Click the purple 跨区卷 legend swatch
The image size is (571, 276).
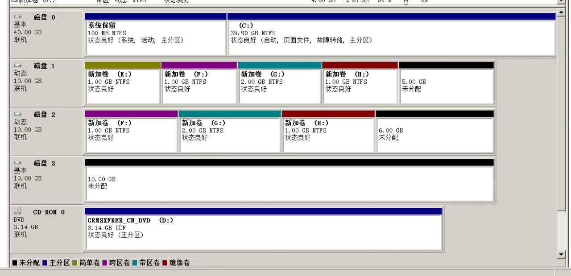[x=105, y=263]
